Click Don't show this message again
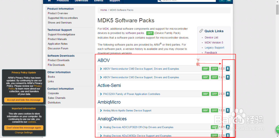 point(24,128)
